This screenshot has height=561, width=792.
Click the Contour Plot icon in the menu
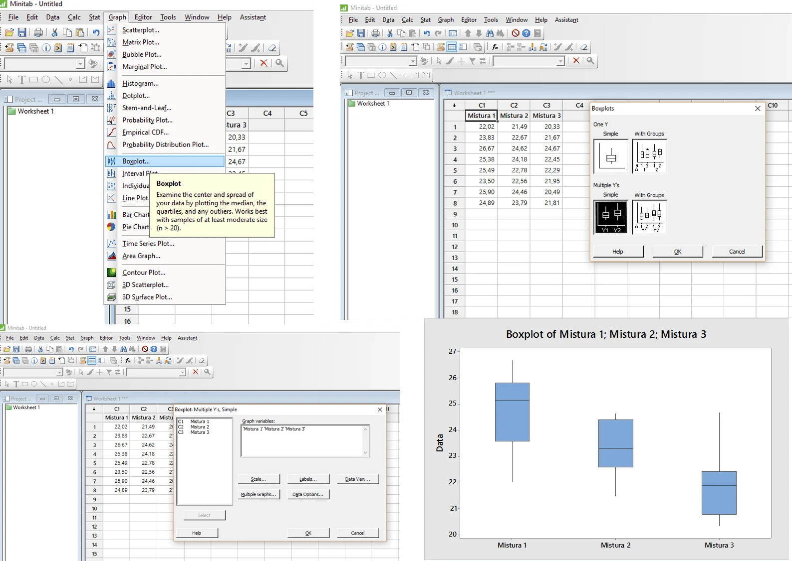click(x=111, y=273)
